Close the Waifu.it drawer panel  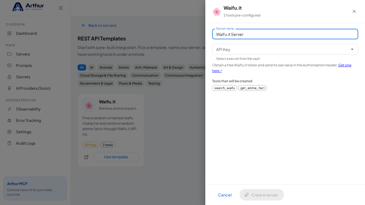(354, 11)
